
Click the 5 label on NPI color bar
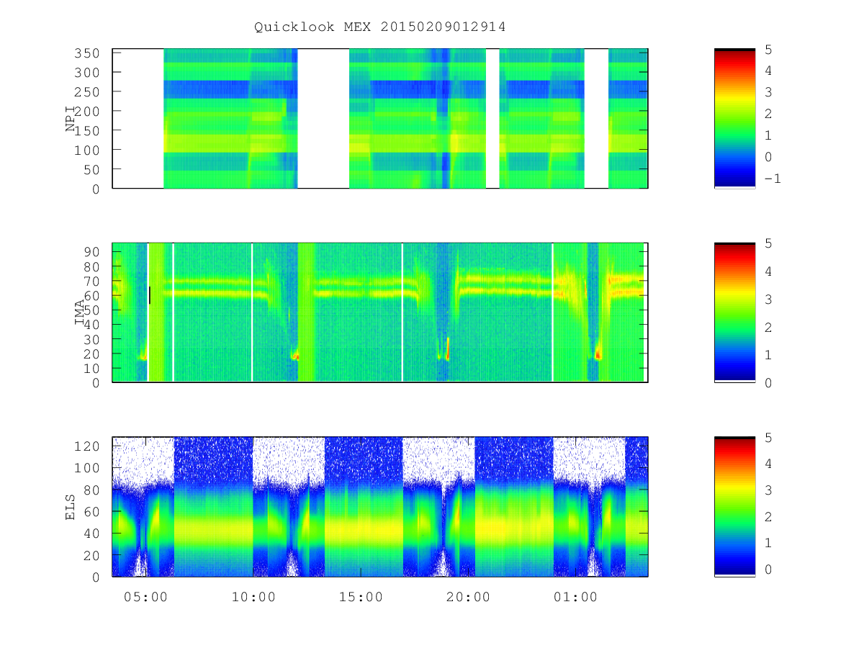coord(768,50)
